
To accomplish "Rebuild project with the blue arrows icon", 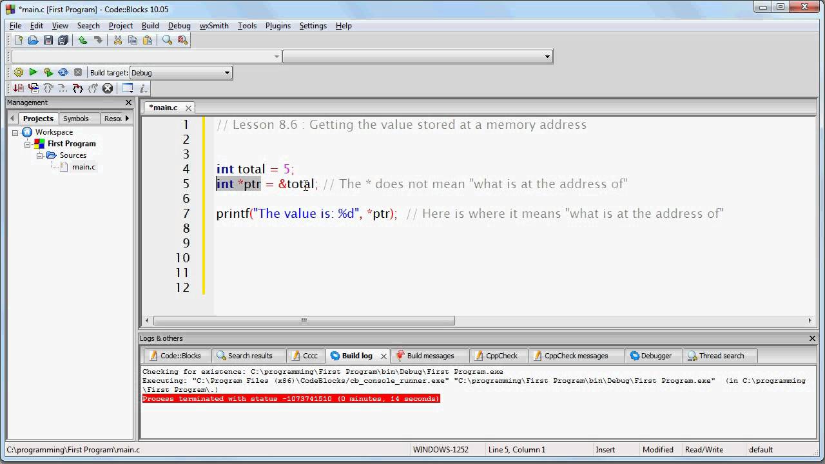I will [x=63, y=72].
